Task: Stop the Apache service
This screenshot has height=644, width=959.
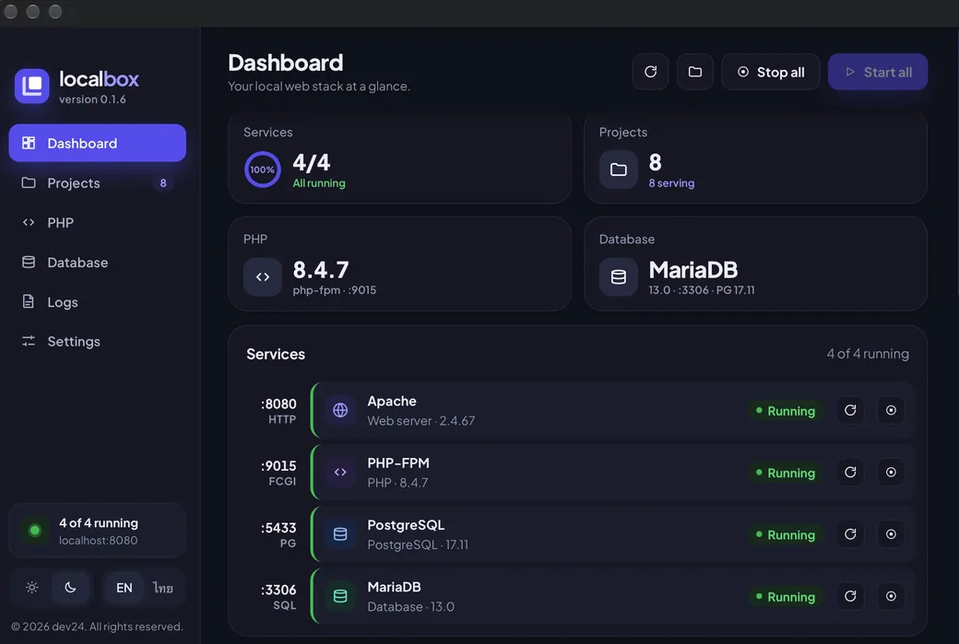Action: tap(891, 410)
